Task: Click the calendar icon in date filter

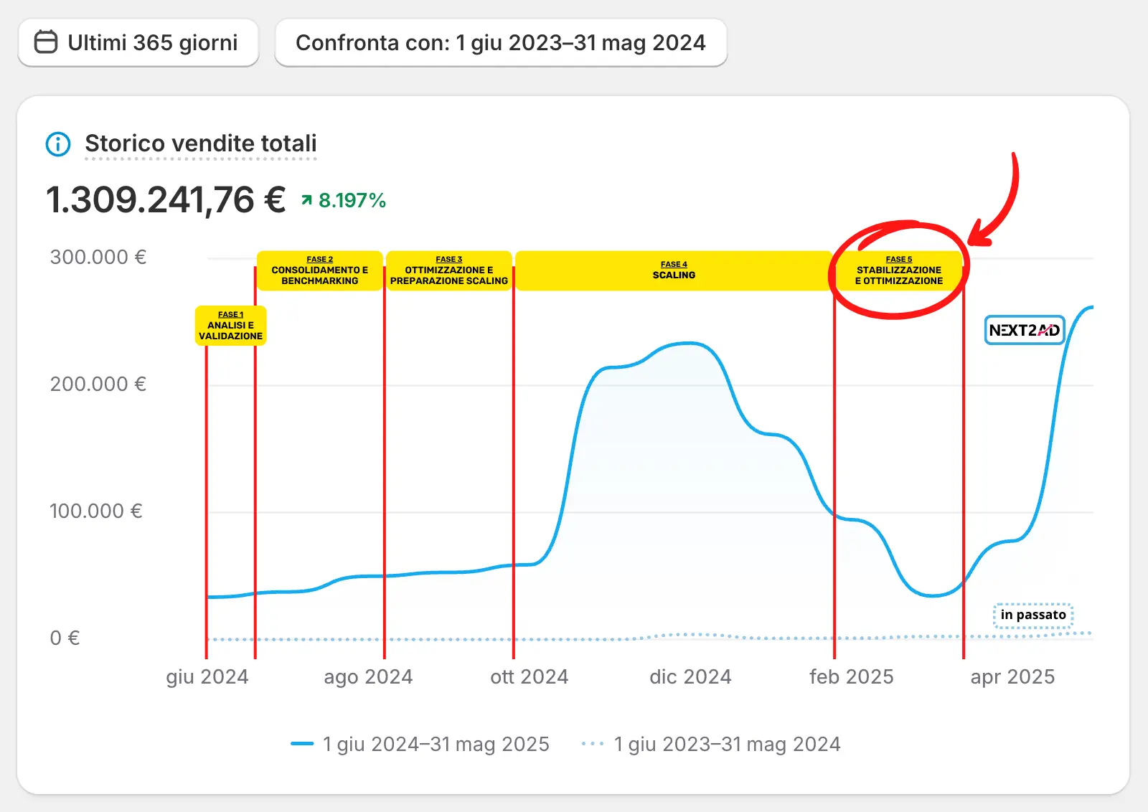Action: pos(46,42)
